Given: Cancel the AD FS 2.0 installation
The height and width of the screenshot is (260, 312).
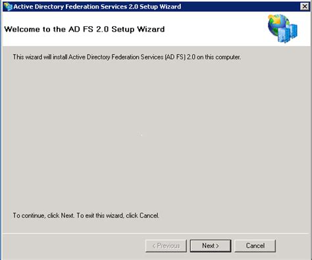Looking at the screenshot, I should point(255,246).
